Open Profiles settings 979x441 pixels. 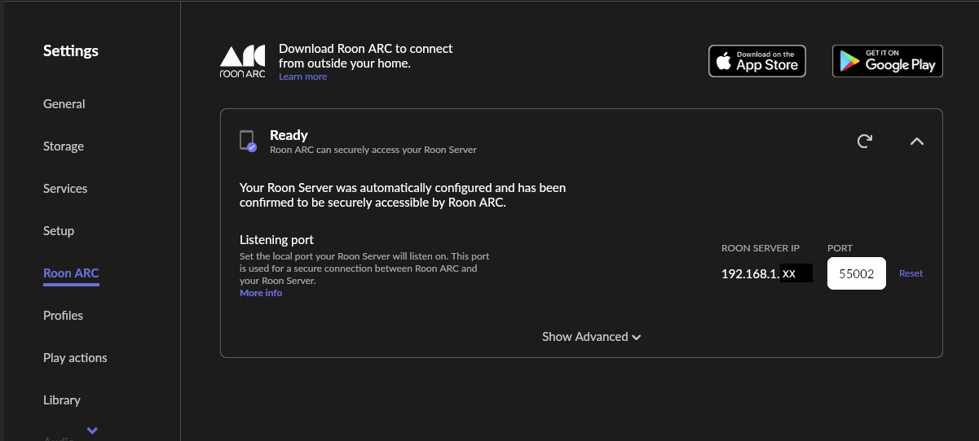coord(63,316)
